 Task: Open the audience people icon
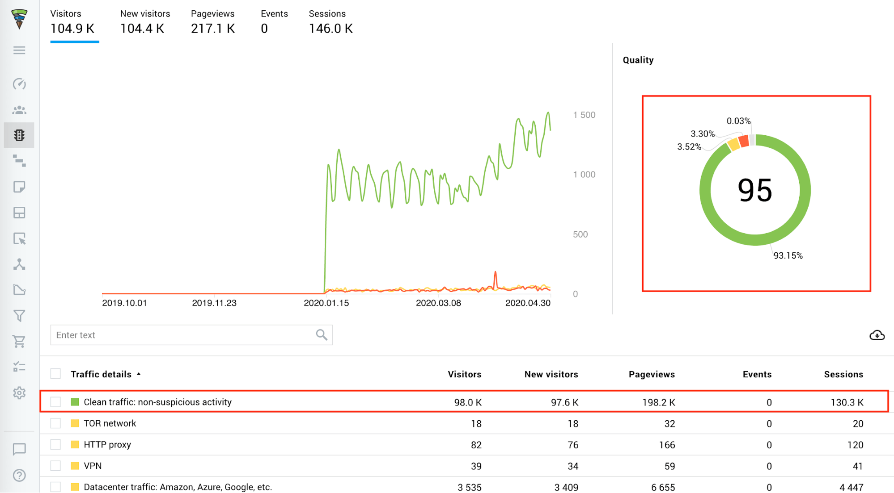tap(19, 109)
